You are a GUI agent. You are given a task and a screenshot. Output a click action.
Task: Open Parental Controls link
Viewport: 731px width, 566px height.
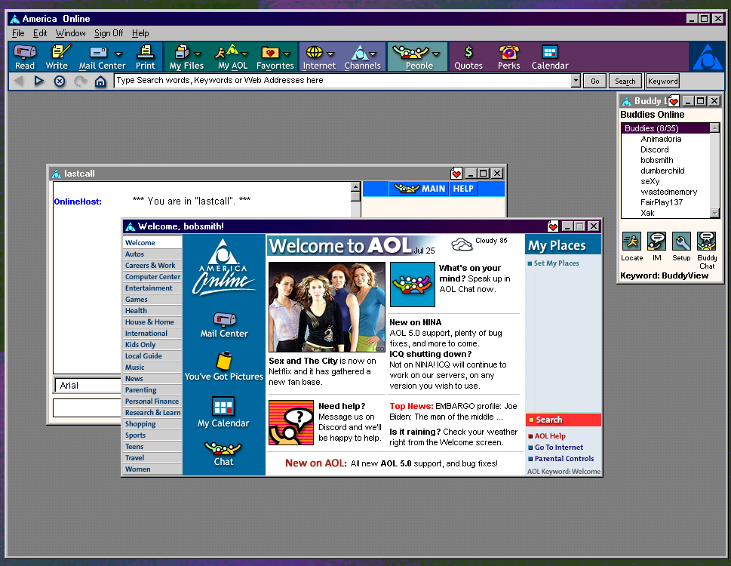click(564, 458)
